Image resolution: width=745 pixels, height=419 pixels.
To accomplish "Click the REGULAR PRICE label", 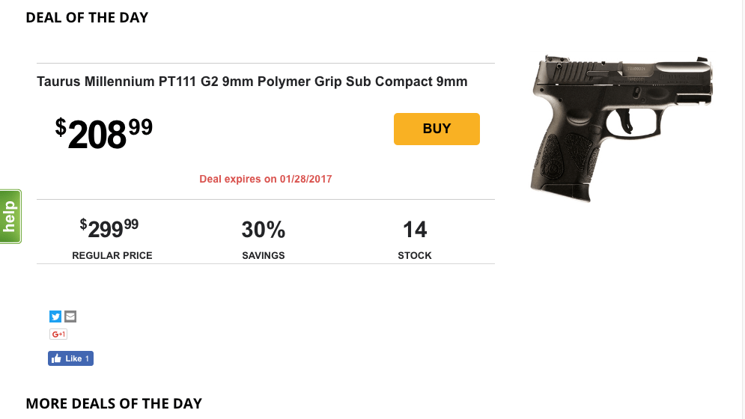I will point(112,256).
